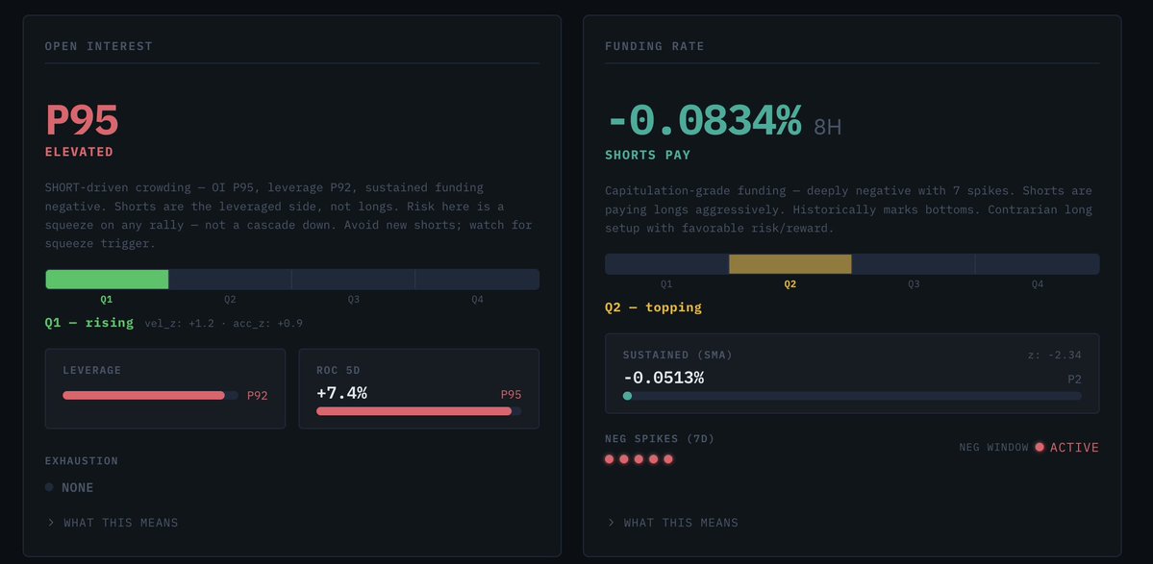Click the first red neg spike dot

point(610,459)
